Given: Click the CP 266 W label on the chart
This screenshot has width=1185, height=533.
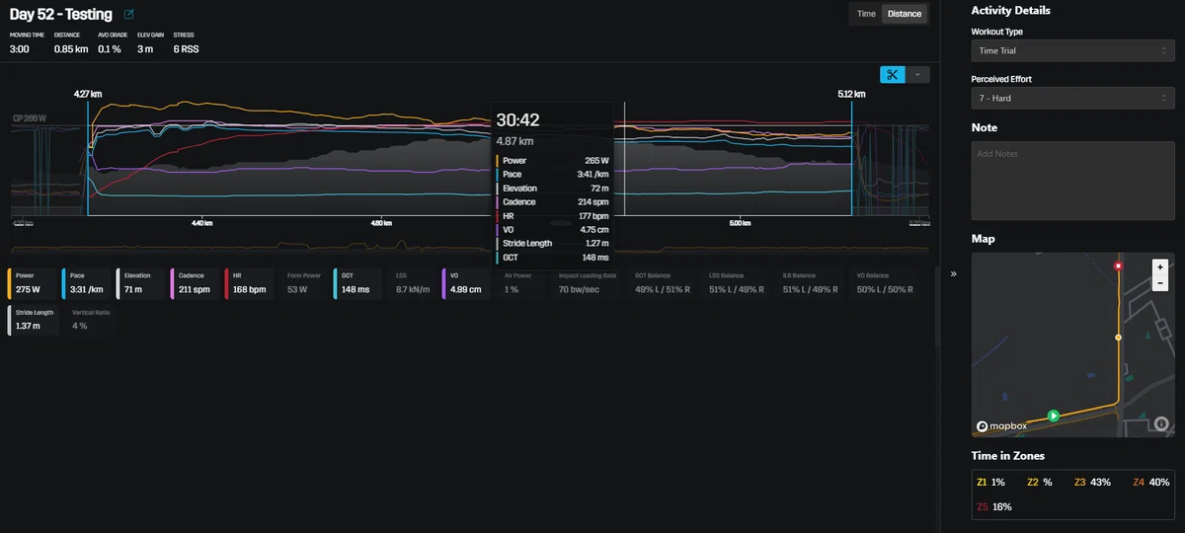Looking at the screenshot, I should click(30, 118).
